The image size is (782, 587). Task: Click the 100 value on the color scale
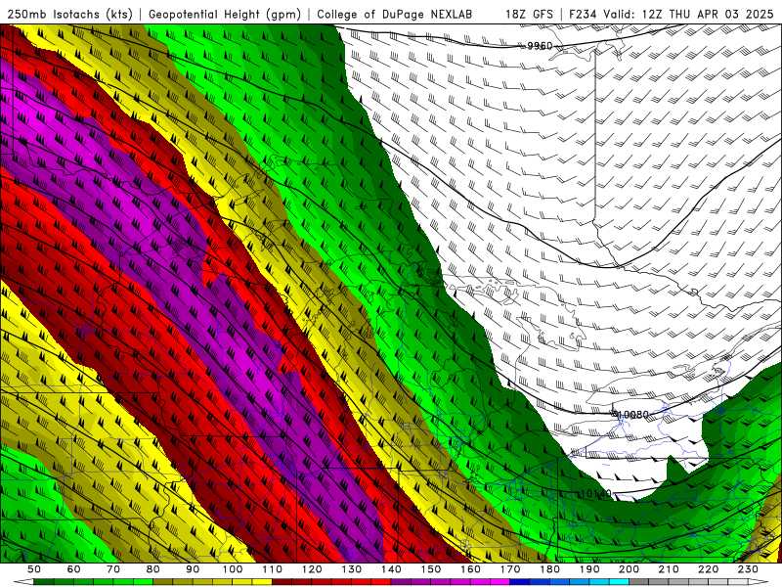(233, 569)
